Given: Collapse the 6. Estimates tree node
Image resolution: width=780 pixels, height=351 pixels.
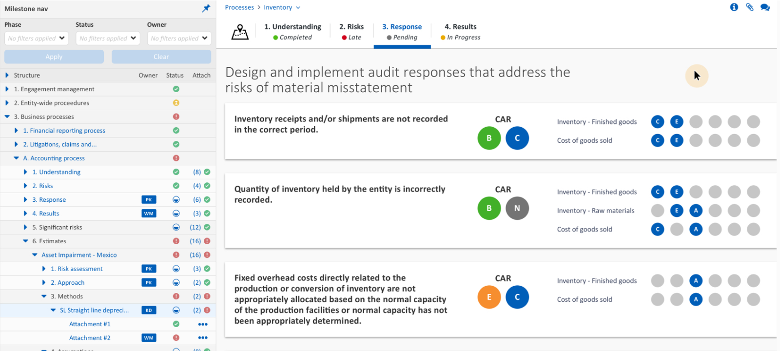Looking at the screenshot, I should pos(26,241).
